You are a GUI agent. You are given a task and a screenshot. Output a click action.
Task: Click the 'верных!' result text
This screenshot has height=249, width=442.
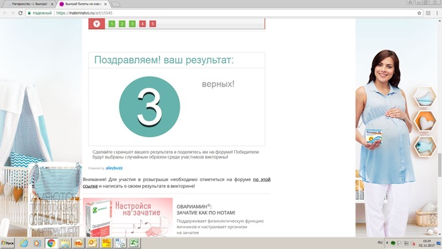[x=218, y=84]
